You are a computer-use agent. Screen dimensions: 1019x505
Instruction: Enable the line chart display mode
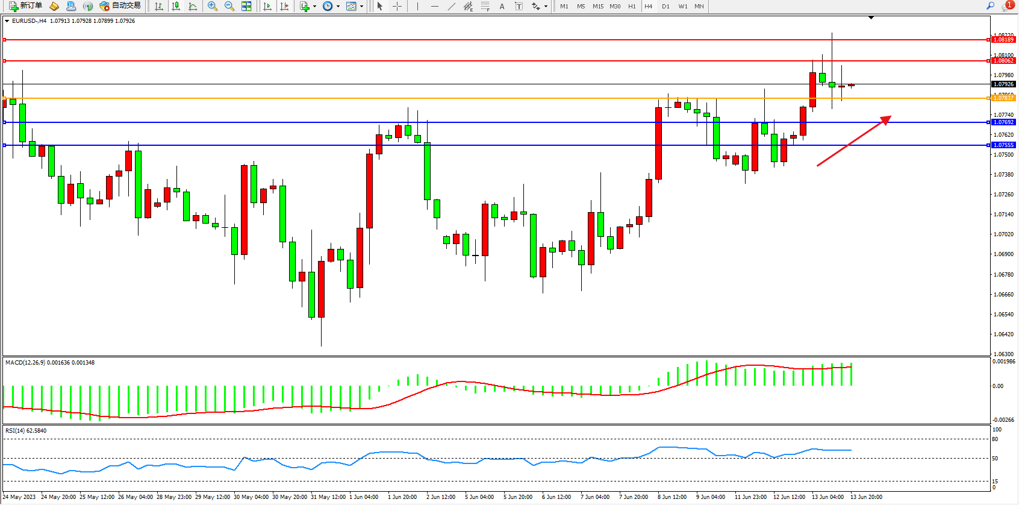pyautogui.click(x=193, y=6)
